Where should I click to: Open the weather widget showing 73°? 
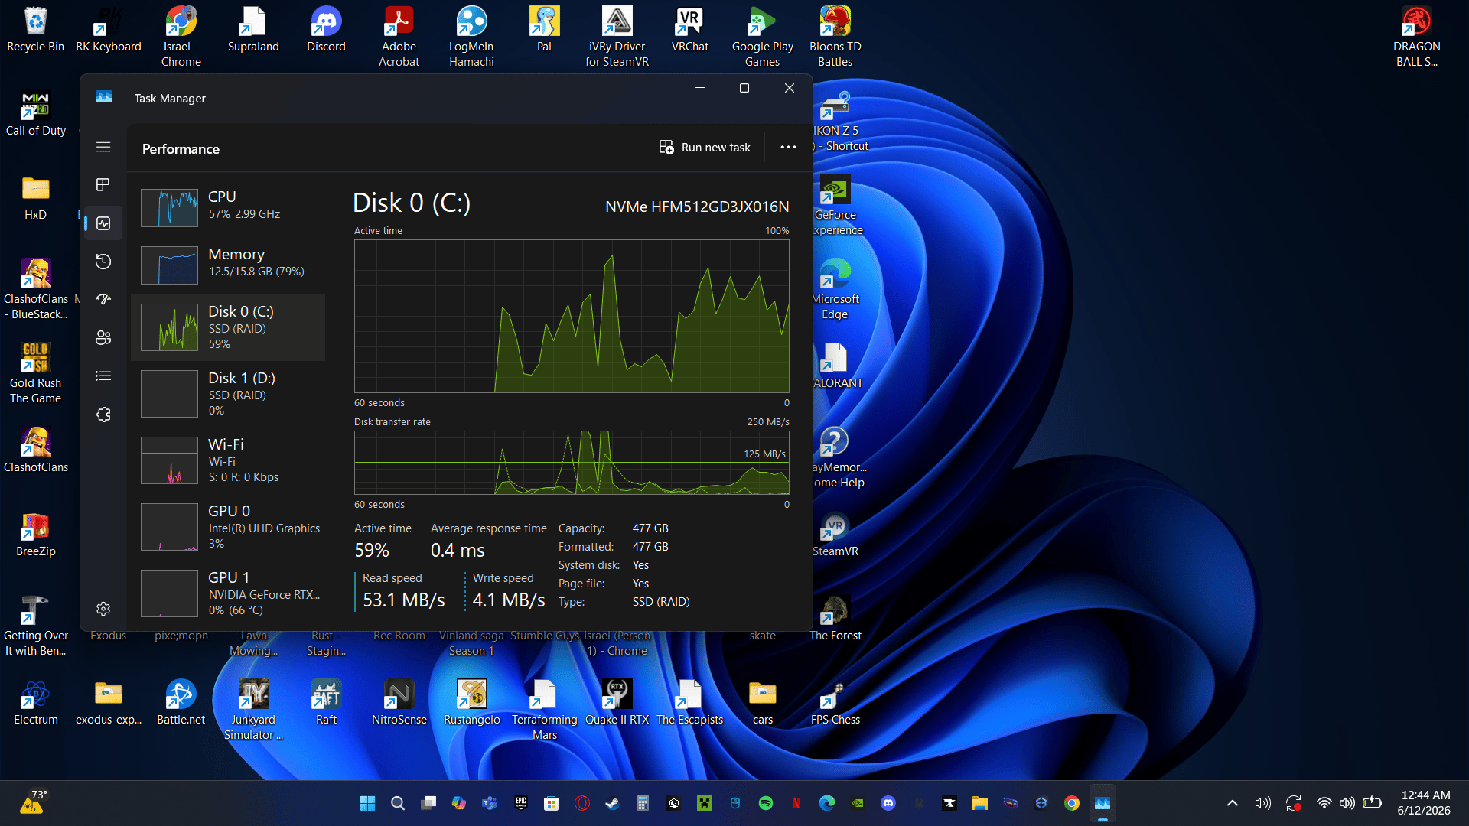[33, 802]
